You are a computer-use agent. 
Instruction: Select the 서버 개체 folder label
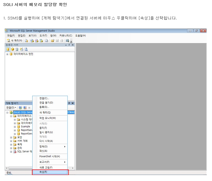[x=22, y=141]
